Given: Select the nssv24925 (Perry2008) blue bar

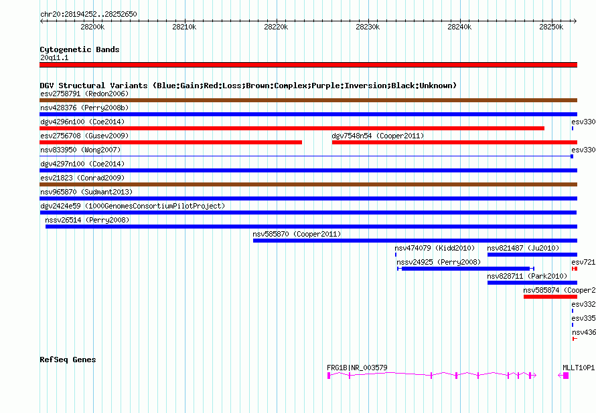Looking at the screenshot, I should coord(465,269).
